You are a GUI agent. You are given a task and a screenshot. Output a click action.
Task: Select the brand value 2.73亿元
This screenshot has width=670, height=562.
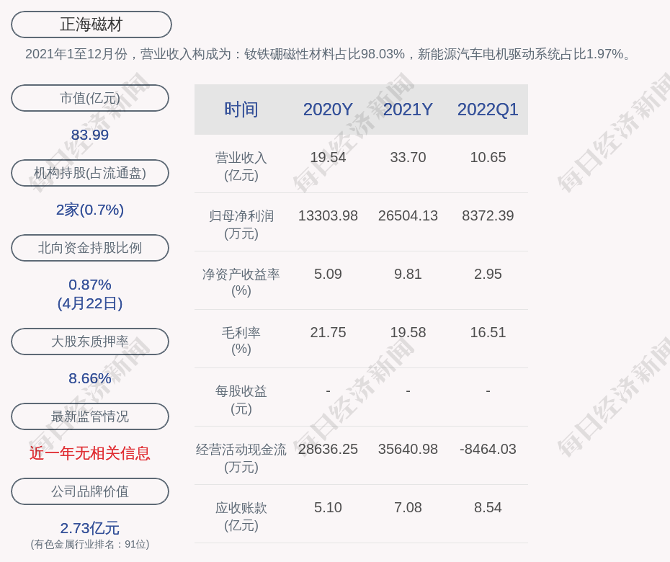point(90,528)
